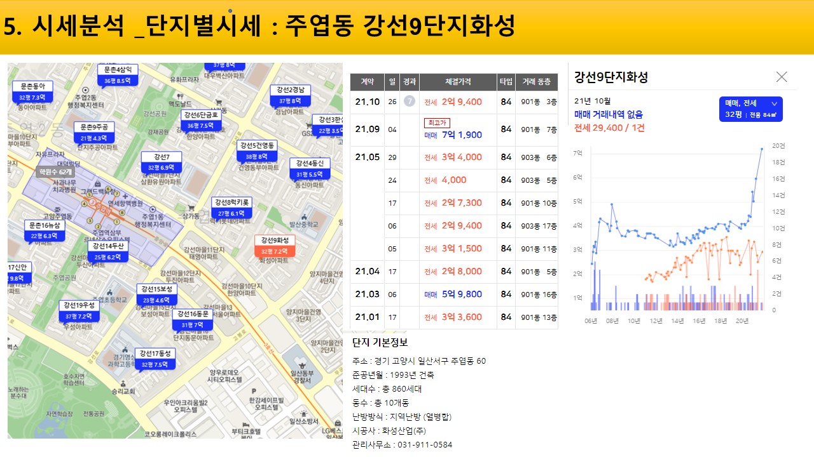Select the 강선2경남 37평 8억 marker
The height and width of the screenshot is (457, 814).
click(290, 95)
